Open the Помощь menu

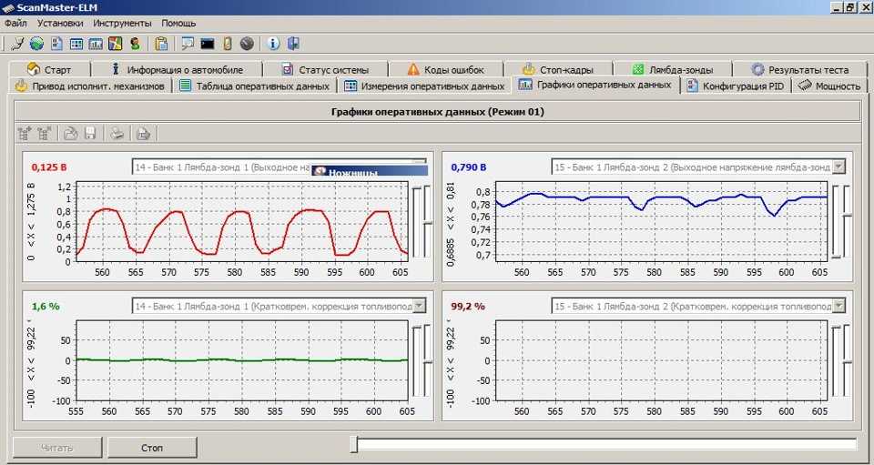178,24
